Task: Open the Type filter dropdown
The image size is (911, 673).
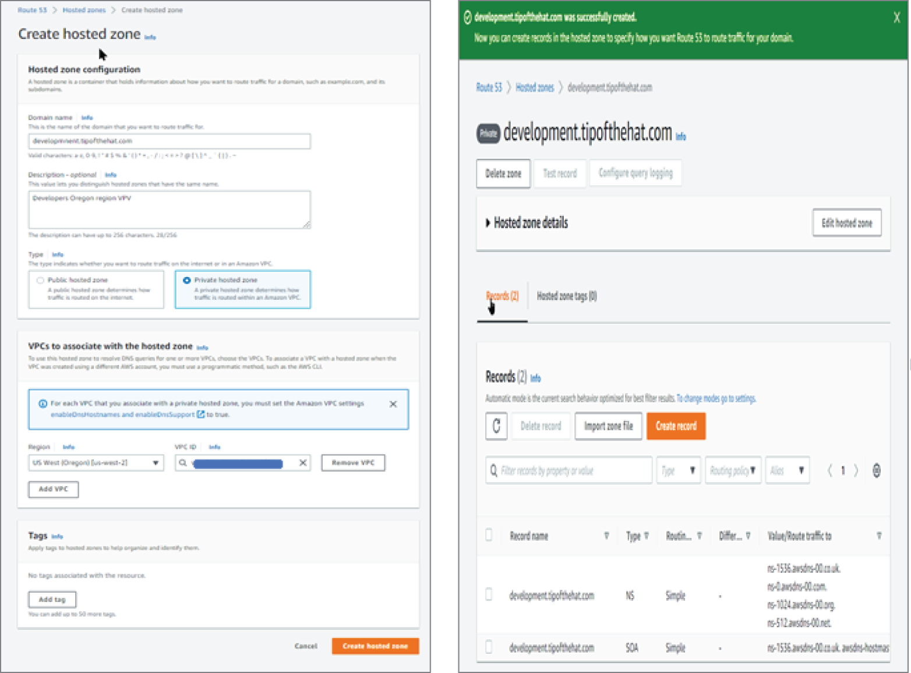Action: click(679, 470)
